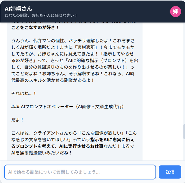Click the それはね...！ line
The width and height of the screenshot is (185, 183).
(x=23, y=93)
